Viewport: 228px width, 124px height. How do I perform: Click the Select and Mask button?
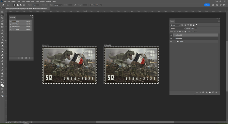click(96, 5)
